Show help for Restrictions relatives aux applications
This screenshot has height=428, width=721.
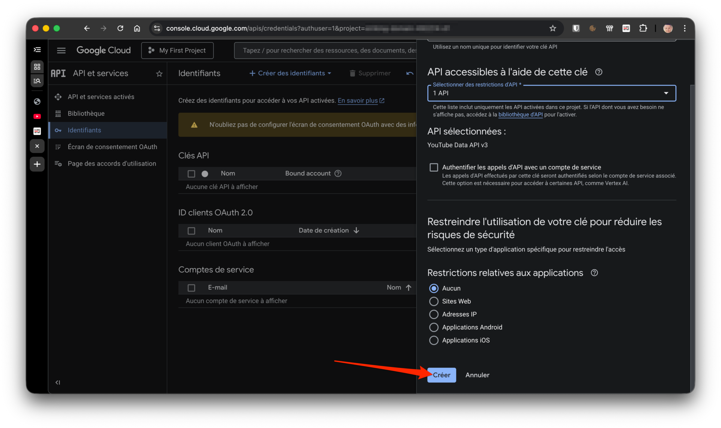point(594,273)
